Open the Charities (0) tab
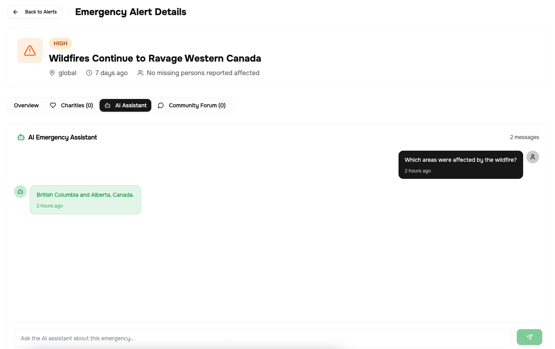The image size is (555, 349). click(71, 105)
